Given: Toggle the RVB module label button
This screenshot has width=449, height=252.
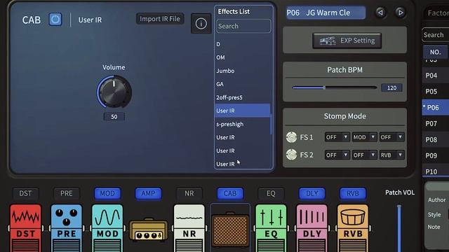Looking at the screenshot, I should click(x=353, y=193).
